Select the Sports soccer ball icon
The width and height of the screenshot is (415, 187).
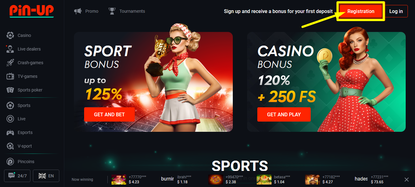click(10, 105)
